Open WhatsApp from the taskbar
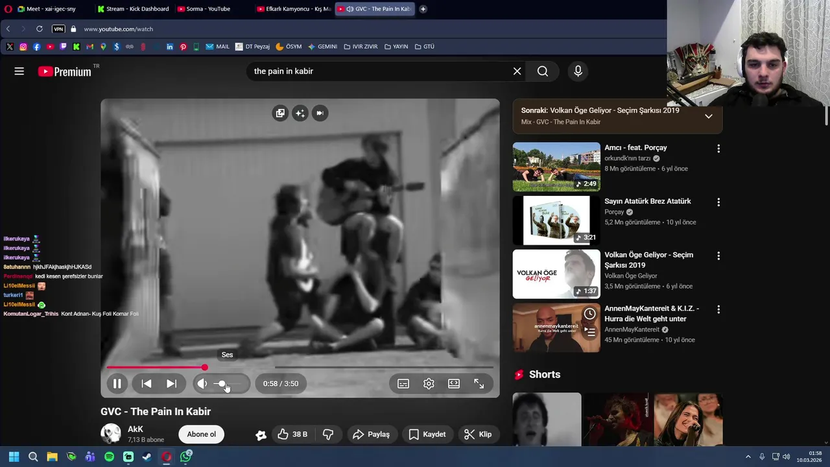The height and width of the screenshot is (467, 830). click(186, 457)
